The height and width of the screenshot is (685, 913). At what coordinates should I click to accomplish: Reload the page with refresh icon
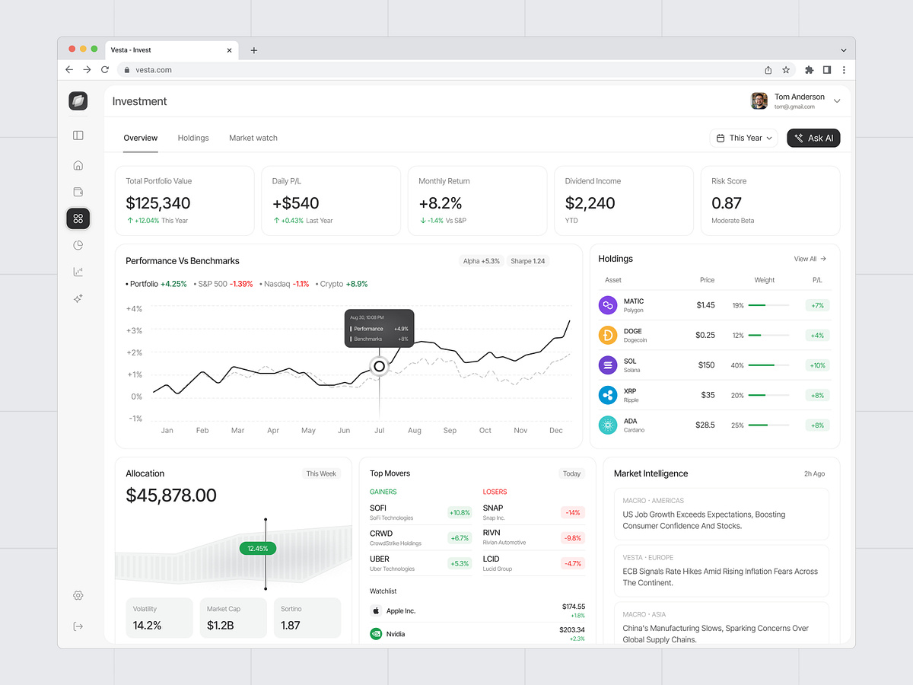pyautogui.click(x=104, y=69)
